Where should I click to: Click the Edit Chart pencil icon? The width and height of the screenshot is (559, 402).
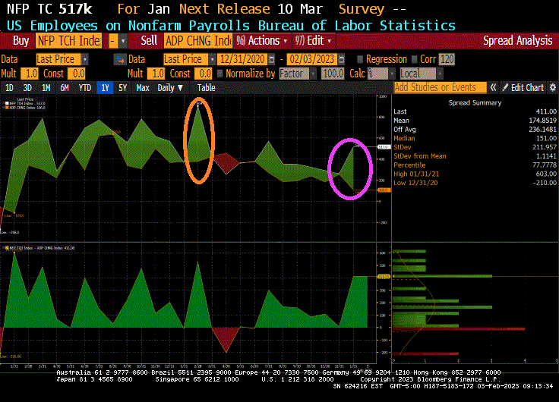(x=506, y=88)
